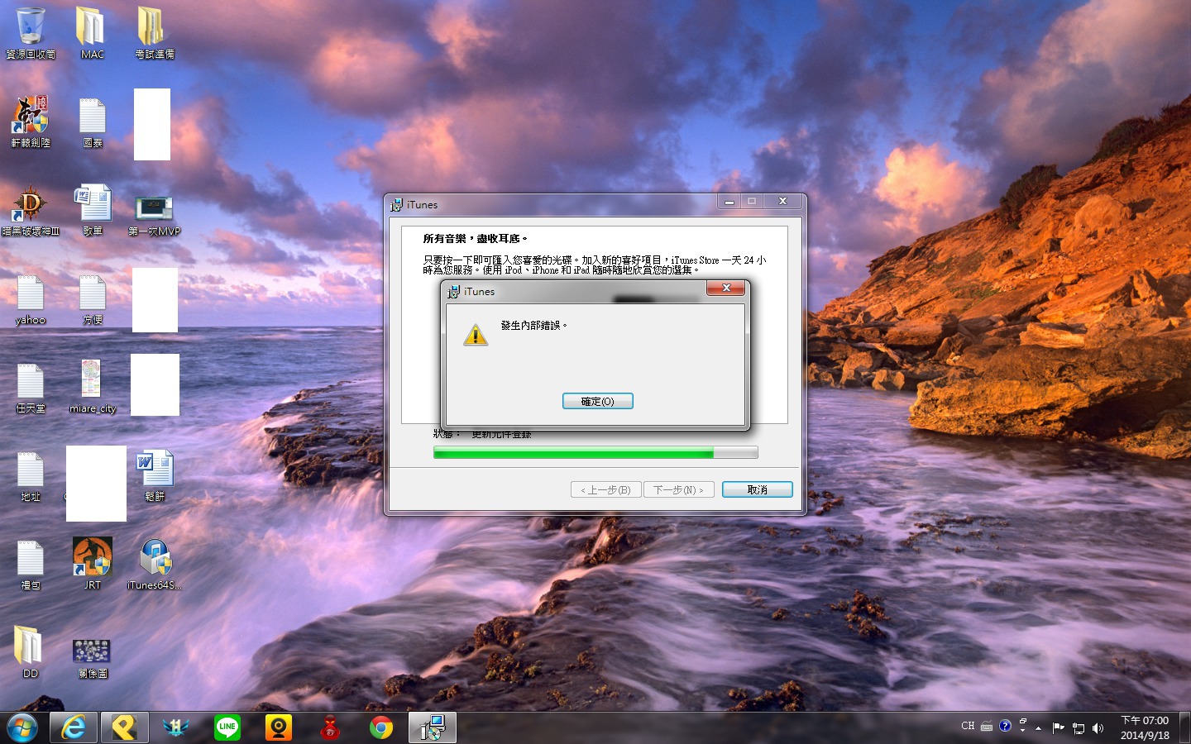Open the LINE app from taskbar
Image resolution: width=1191 pixels, height=744 pixels.
coord(227,728)
